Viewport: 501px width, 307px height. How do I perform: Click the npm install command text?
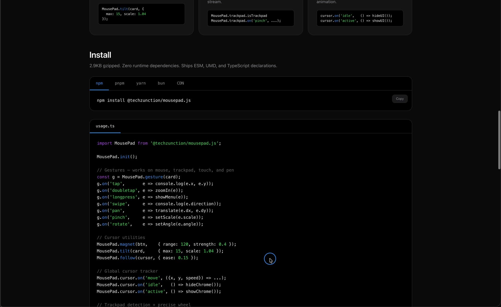(144, 101)
